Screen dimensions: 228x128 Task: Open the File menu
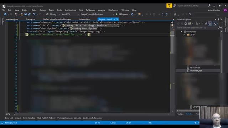pyautogui.click(x=3, y=10)
